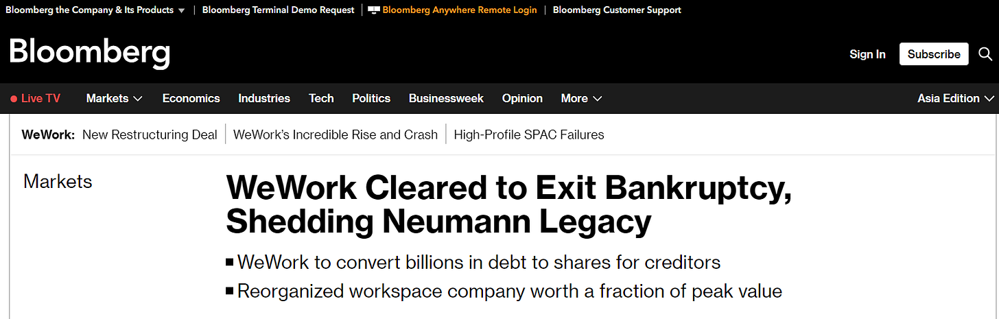Go to the Opinion section
Image resolution: width=999 pixels, height=319 pixels.
pos(522,98)
